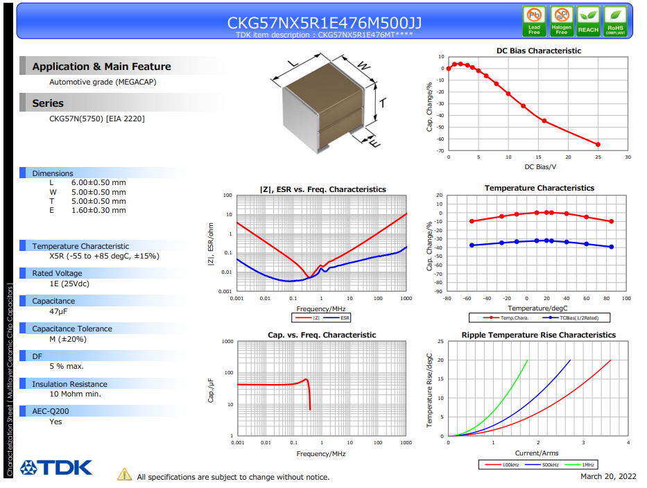
Task: Click the 'Current/Arms' axis label
Action: point(537,453)
